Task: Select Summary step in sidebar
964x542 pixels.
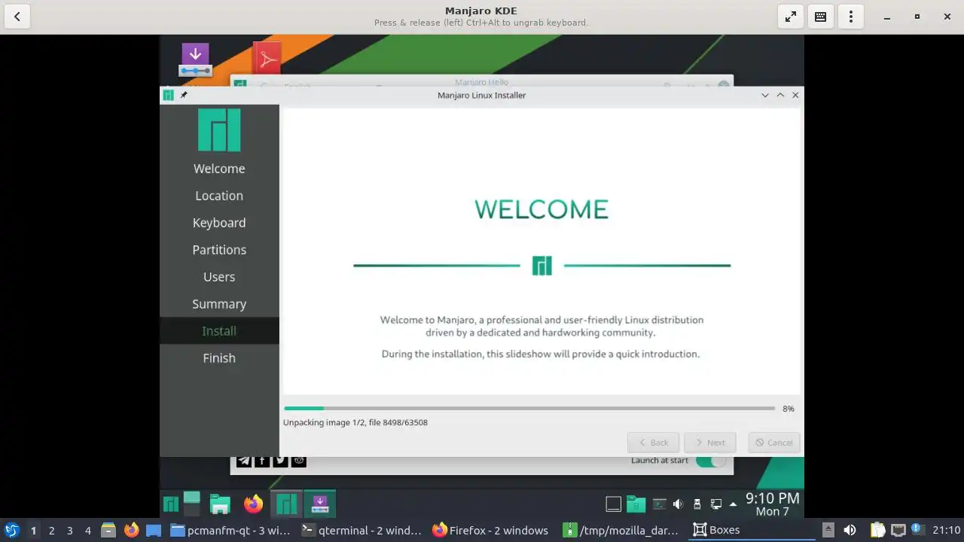Action: pyautogui.click(x=219, y=304)
